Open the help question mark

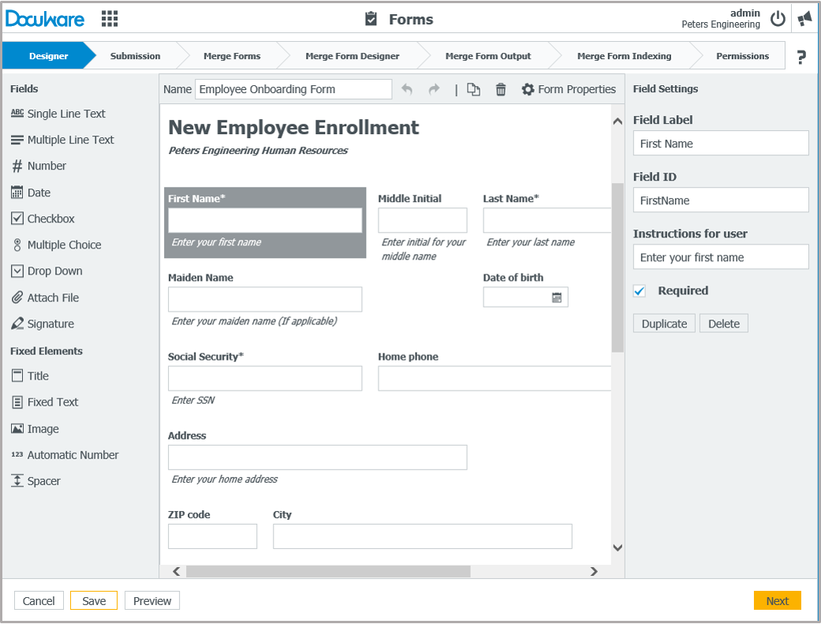(x=801, y=57)
